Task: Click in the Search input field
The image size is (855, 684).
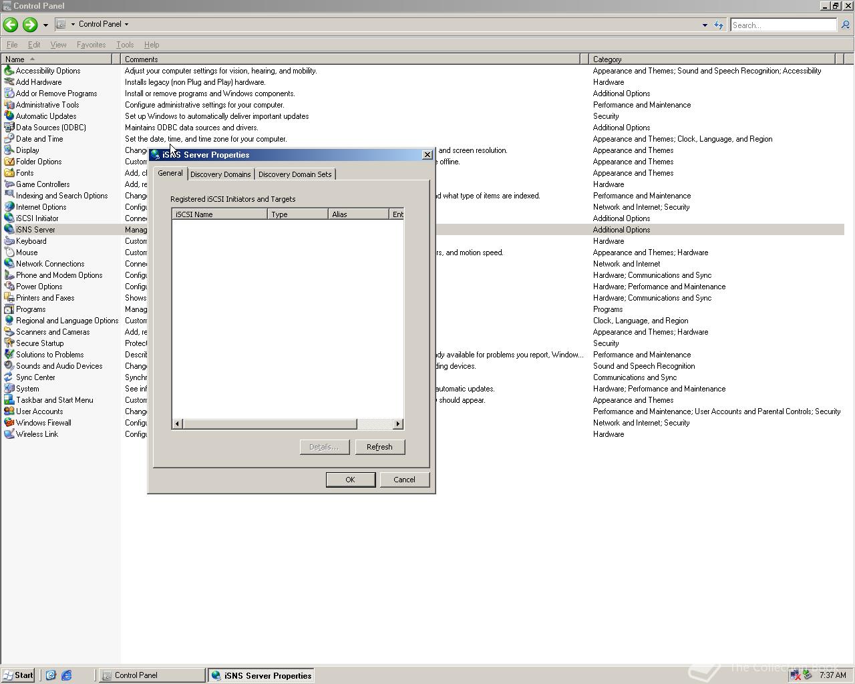Action: pos(783,25)
